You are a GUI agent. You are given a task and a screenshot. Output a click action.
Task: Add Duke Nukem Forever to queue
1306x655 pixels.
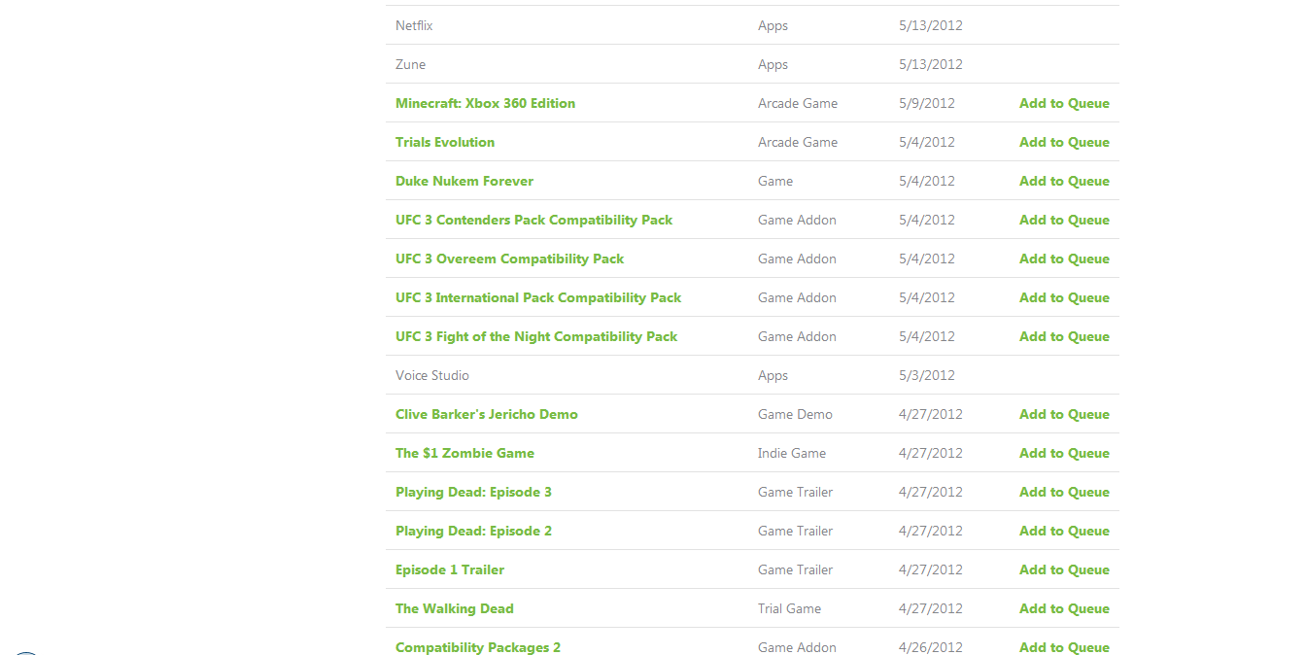tap(1064, 181)
